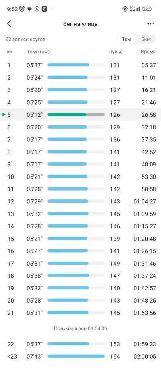Tap the Пульс column header

116,52
